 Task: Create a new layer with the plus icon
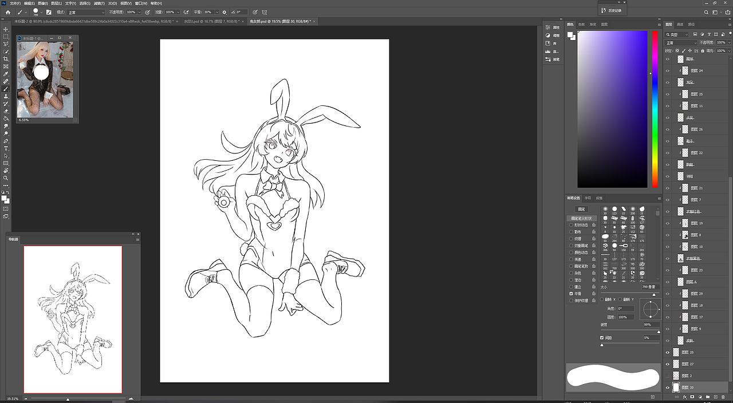pos(715,397)
